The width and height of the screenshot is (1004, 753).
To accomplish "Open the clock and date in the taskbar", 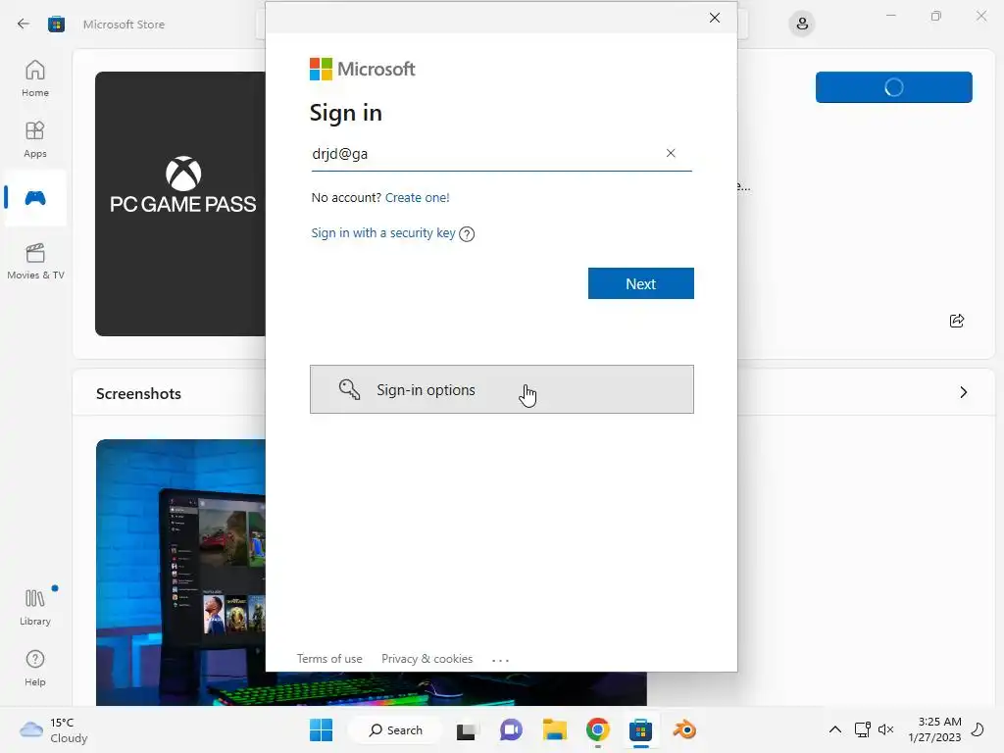I will (x=934, y=729).
